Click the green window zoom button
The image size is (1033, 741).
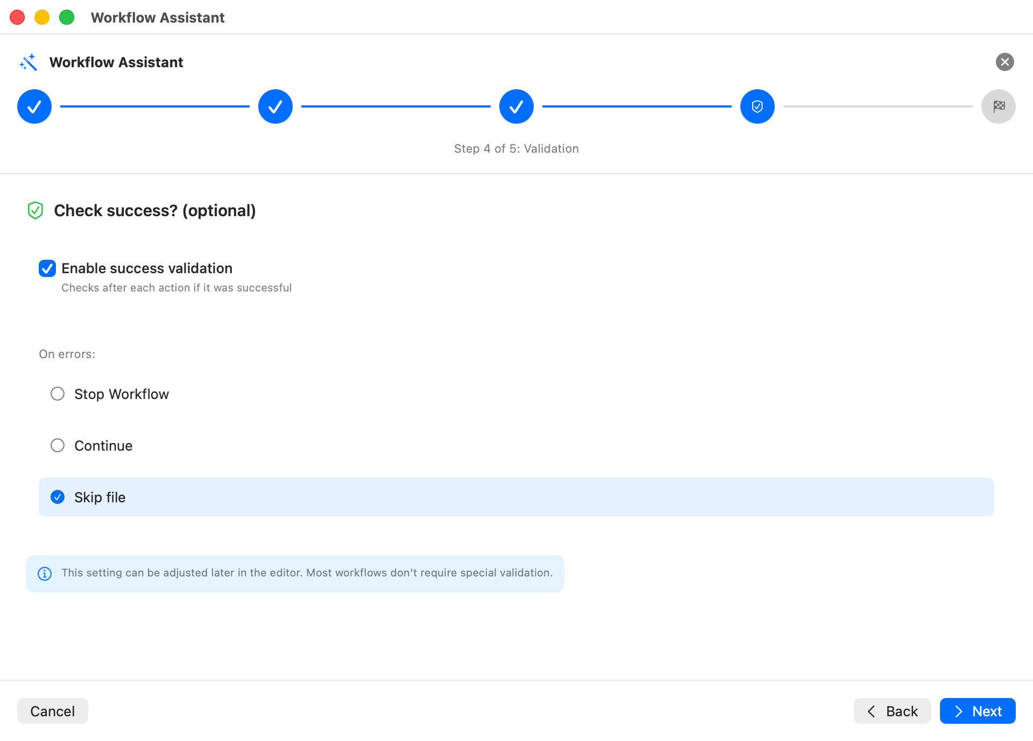[67, 17]
